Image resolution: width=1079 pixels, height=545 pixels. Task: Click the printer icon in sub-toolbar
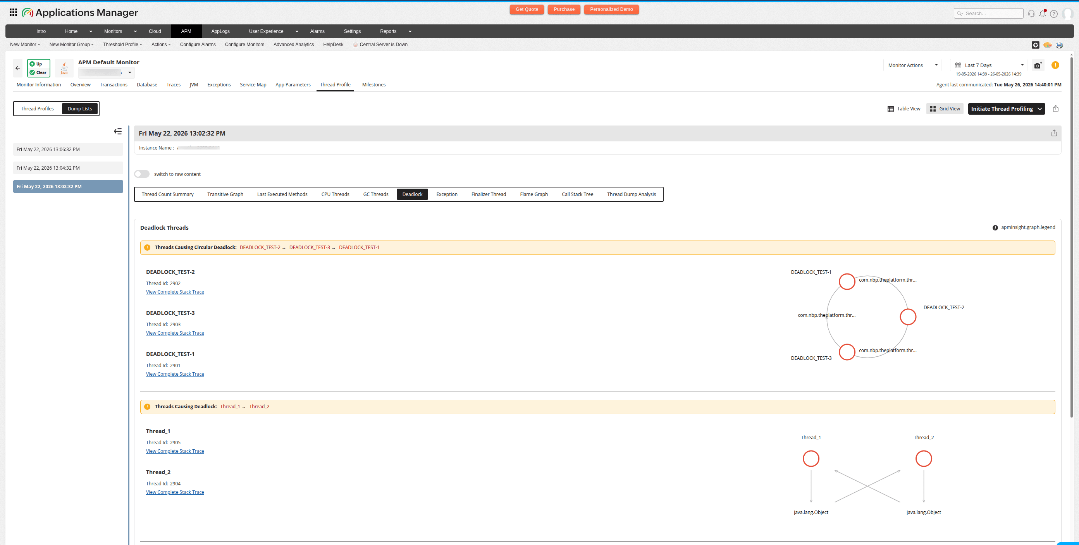click(x=1059, y=45)
